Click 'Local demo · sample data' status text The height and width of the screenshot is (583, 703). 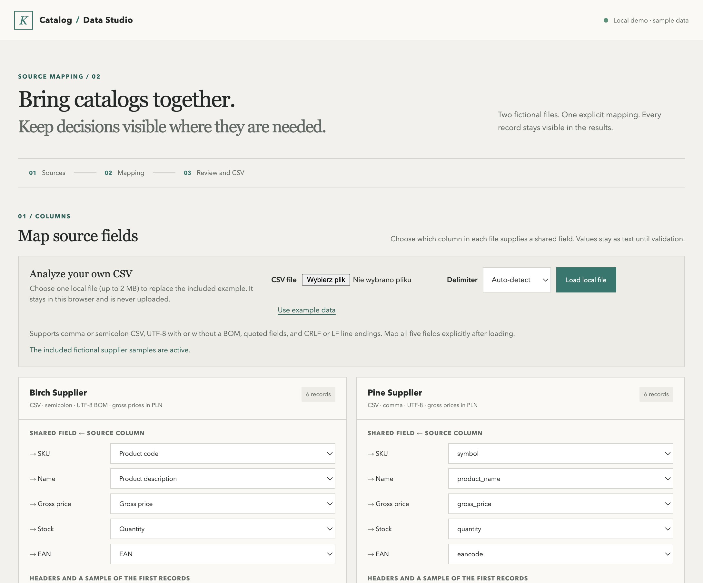tap(651, 20)
